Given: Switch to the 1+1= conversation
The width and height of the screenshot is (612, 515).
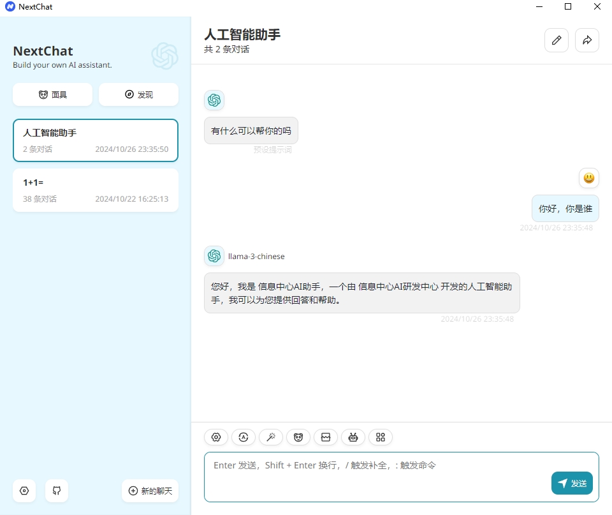Looking at the screenshot, I should [x=96, y=190].
